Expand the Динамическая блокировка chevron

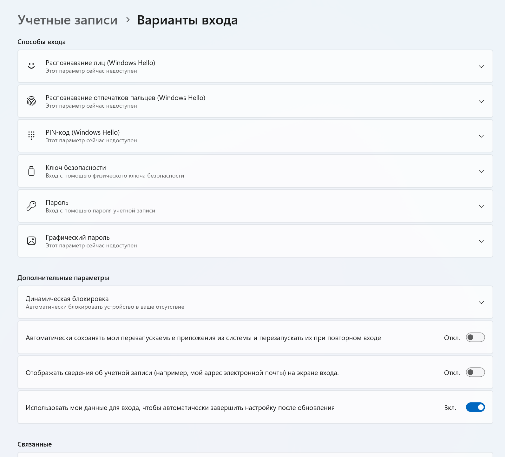481,302
